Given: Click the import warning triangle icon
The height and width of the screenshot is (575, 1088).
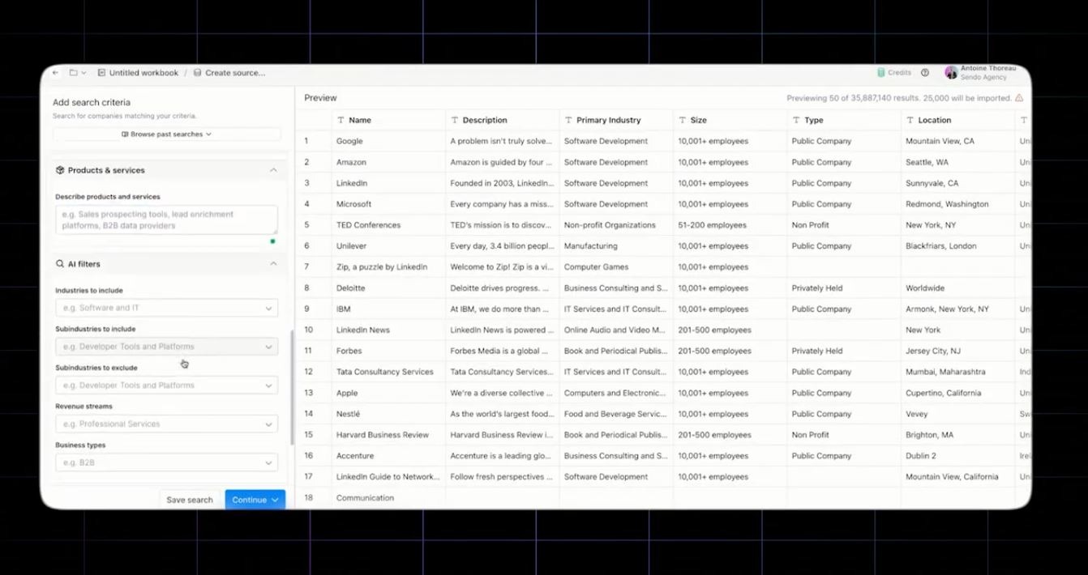Looking at the screenshot, I should (1019, 98).
